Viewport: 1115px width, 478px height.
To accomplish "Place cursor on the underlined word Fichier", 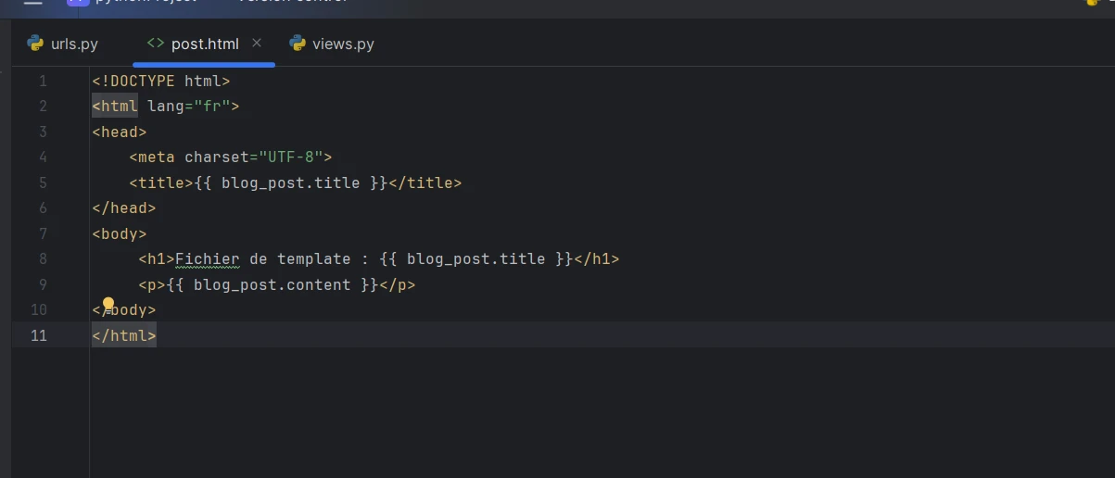I will pos(207,259).
